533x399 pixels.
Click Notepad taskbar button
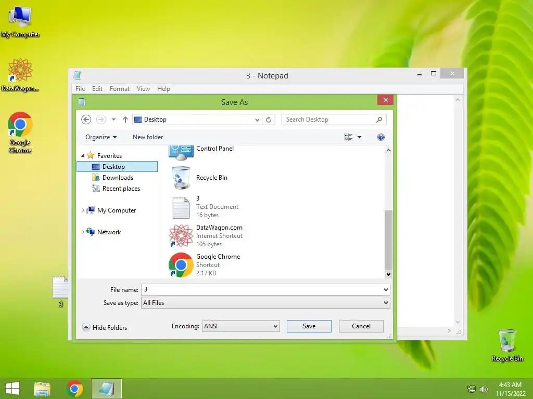106,389
